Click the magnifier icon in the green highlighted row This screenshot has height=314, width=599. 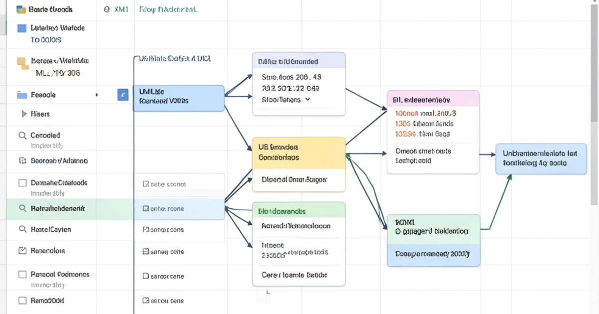click(x=22, y=208)
